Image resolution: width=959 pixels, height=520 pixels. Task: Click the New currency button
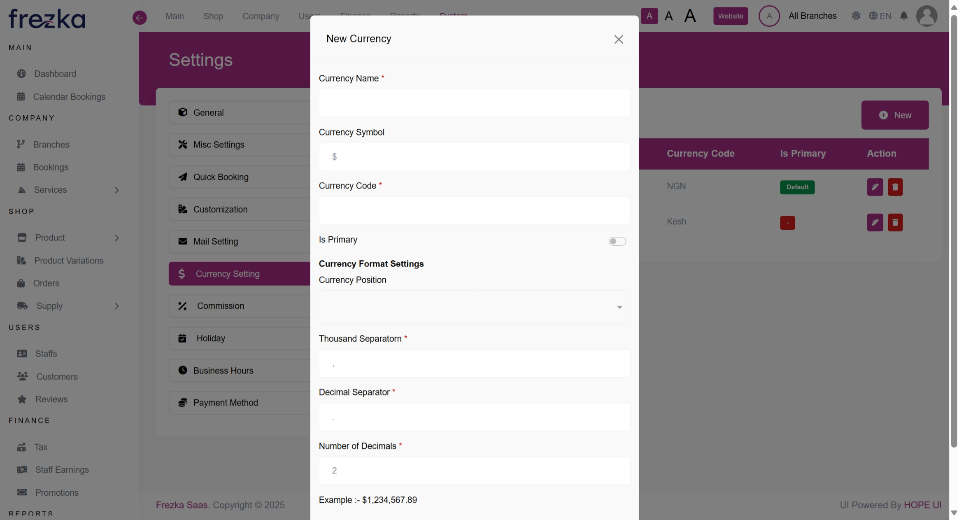coord(894,115)
